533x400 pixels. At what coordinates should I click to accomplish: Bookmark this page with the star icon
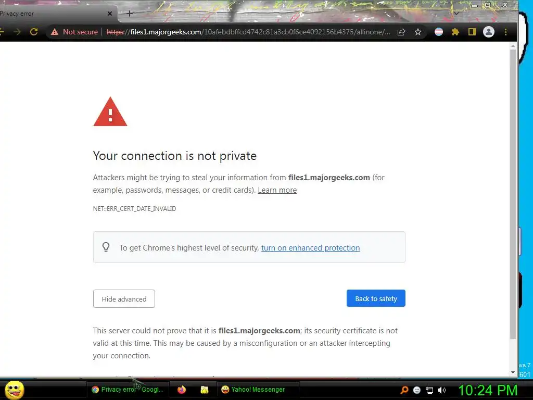tap(418, 32)
